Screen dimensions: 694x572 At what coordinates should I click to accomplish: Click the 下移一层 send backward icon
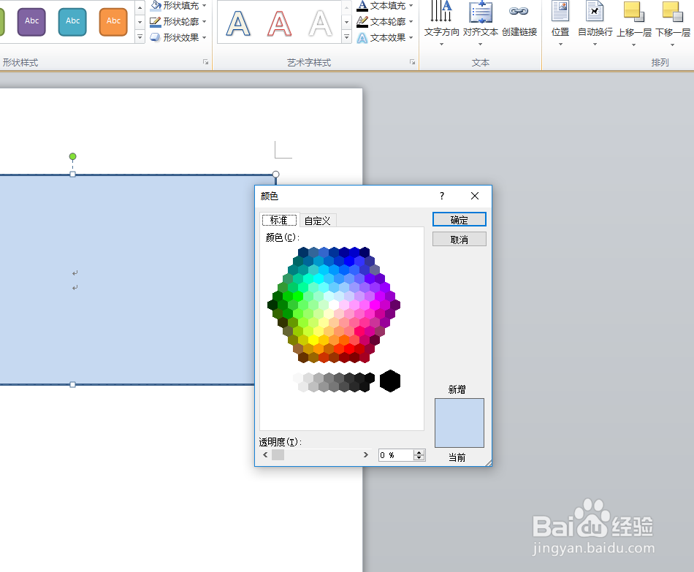[673, 12]
